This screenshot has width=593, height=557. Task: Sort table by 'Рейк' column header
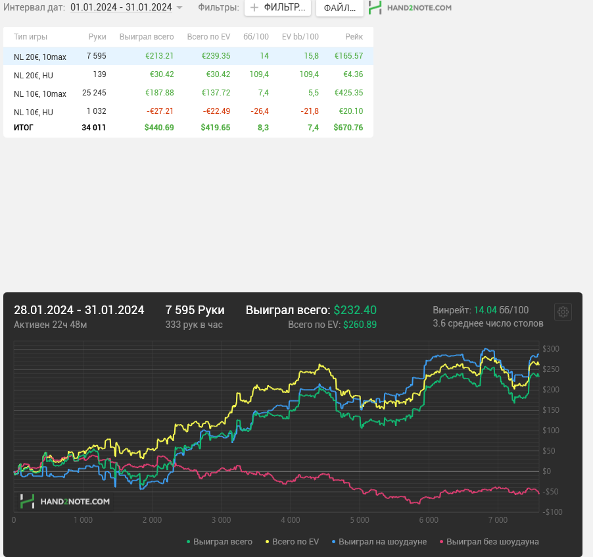point(354,37)
